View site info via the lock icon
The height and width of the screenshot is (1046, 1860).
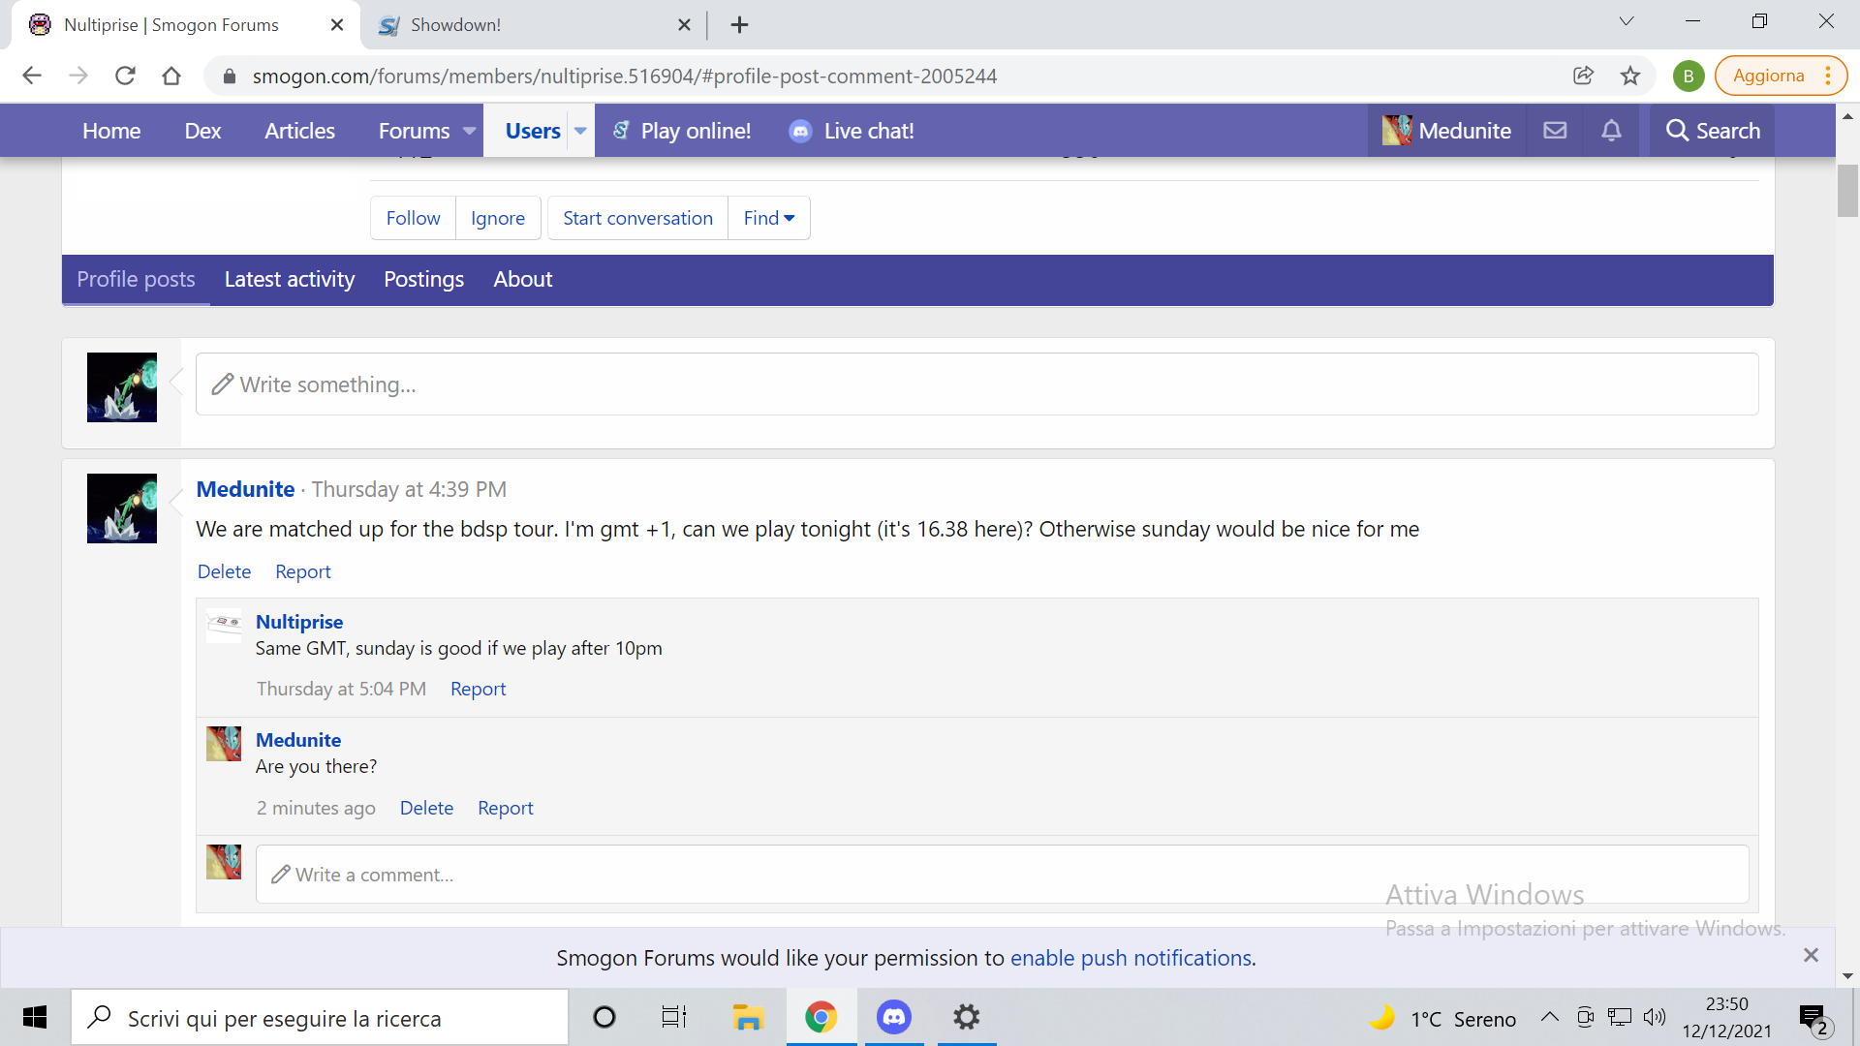tap(229, 76)
